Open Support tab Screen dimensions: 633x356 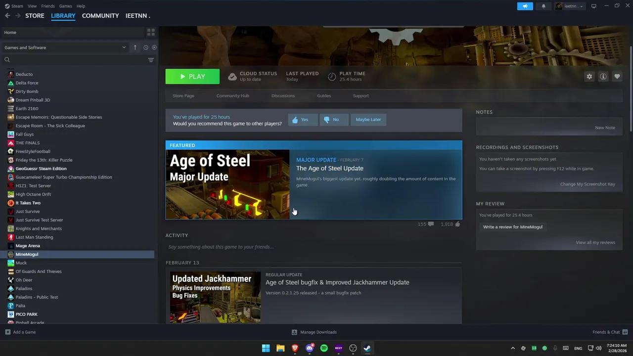point(361,96)
